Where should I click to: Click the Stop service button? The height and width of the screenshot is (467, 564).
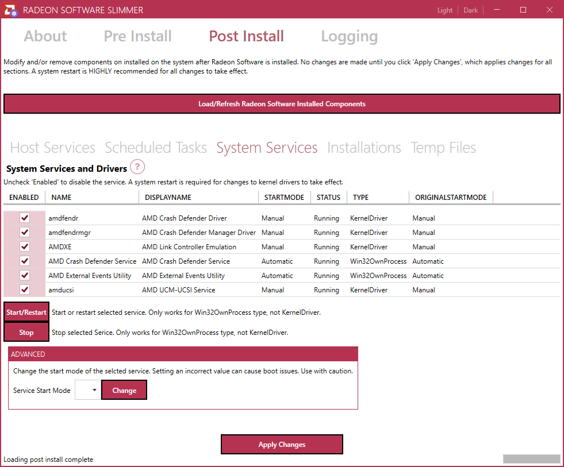[x=26, y=332]
